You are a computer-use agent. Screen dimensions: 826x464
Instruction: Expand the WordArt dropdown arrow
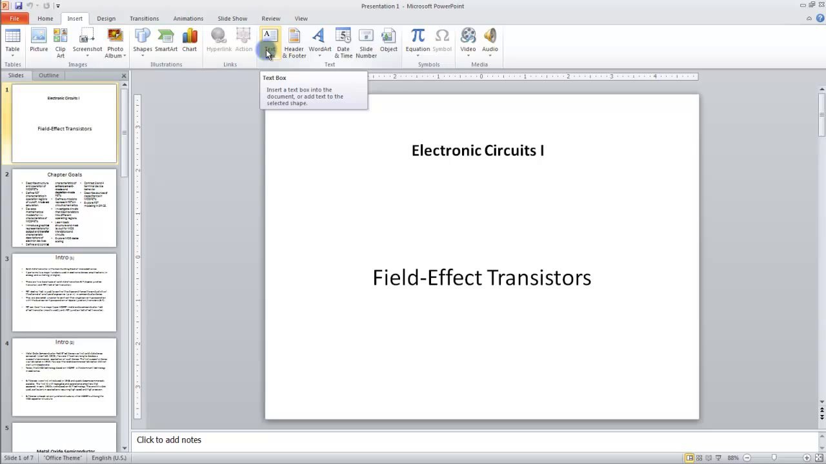[319, 55]
